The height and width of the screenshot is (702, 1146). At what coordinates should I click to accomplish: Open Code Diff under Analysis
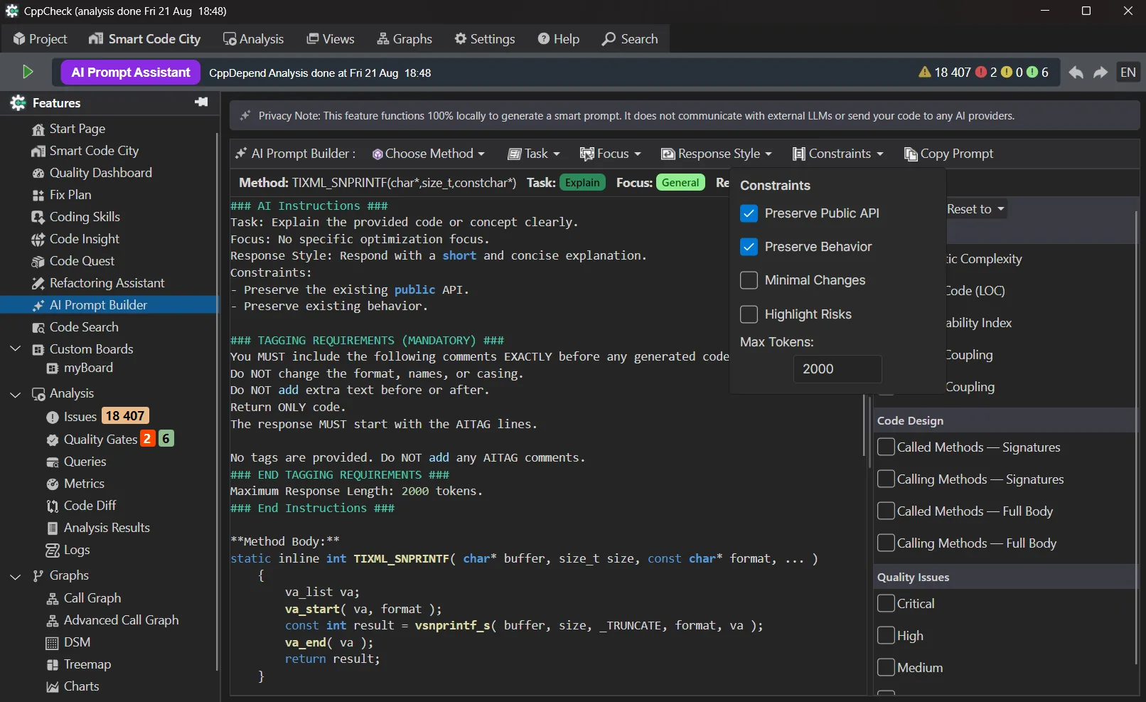[81, 506]
